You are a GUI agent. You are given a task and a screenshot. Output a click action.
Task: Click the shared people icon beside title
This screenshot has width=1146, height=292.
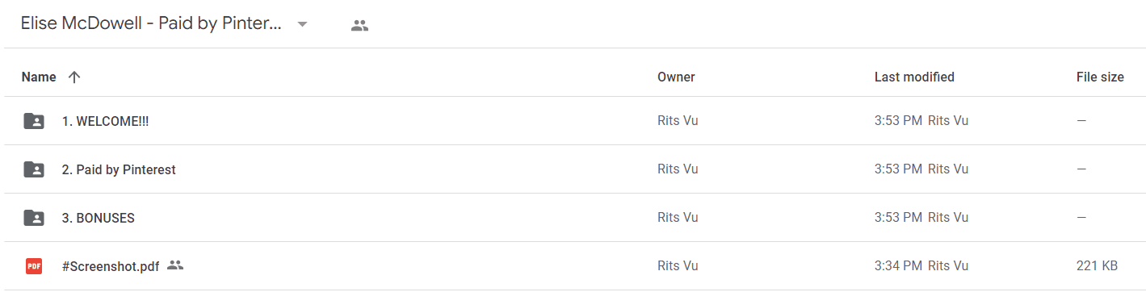pos(359,25)
